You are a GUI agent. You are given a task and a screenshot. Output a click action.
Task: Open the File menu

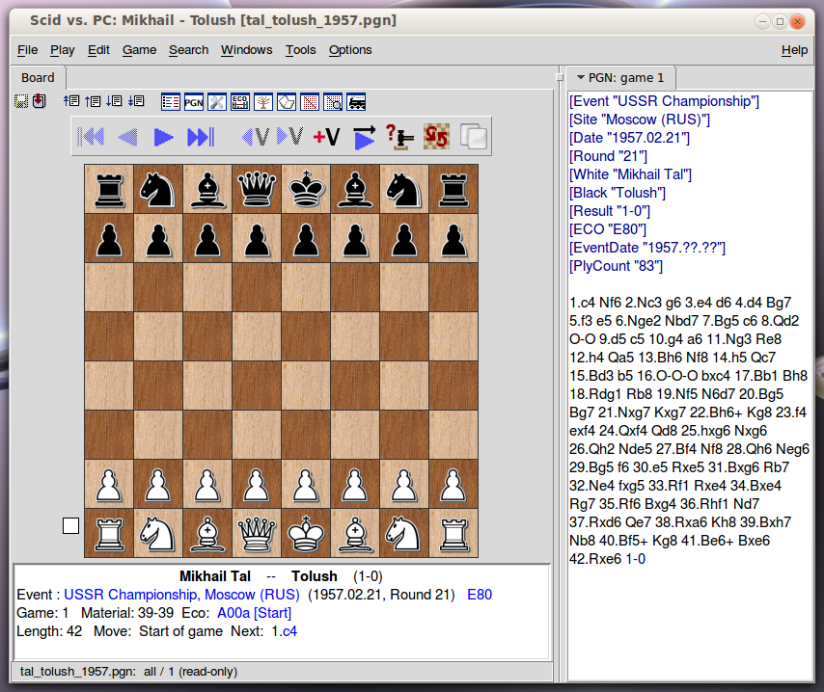(27, 50)
